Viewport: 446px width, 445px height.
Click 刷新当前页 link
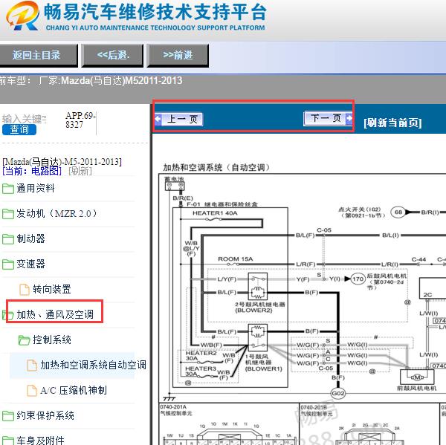pyautogui.click(x=392, y=123)
